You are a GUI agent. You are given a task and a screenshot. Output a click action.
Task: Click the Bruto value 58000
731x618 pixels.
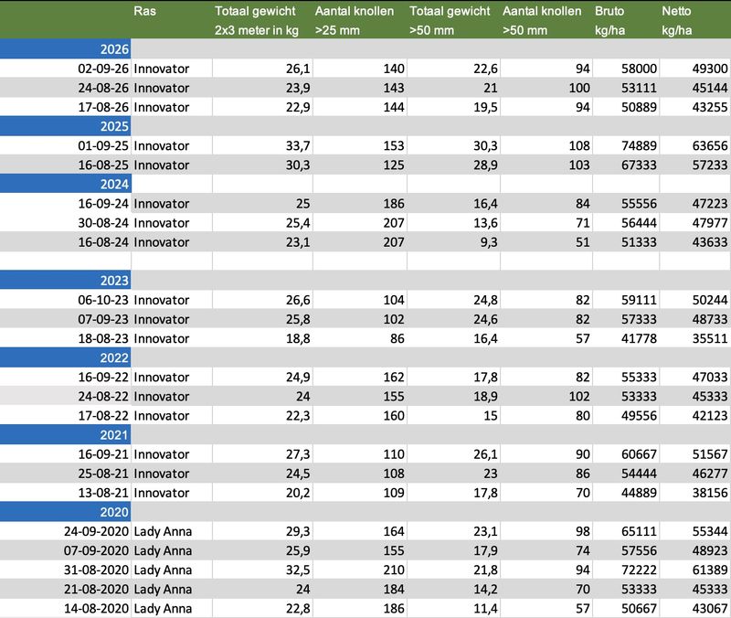click(639, 69)
